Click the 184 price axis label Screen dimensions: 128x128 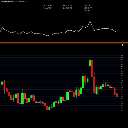[x=122, y=92]
